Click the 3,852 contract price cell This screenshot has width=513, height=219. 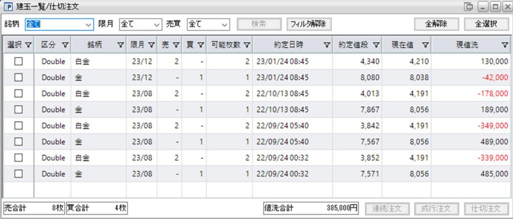(357, 157)
